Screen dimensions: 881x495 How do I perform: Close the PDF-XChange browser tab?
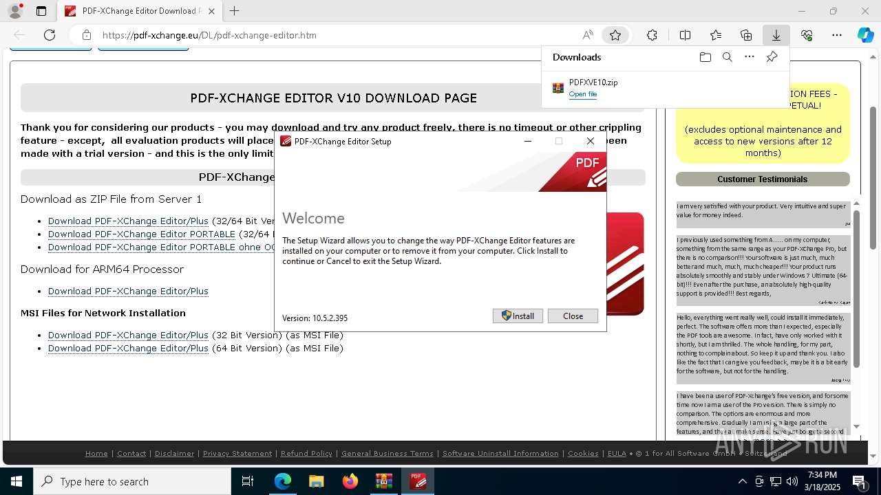[212, 11]
